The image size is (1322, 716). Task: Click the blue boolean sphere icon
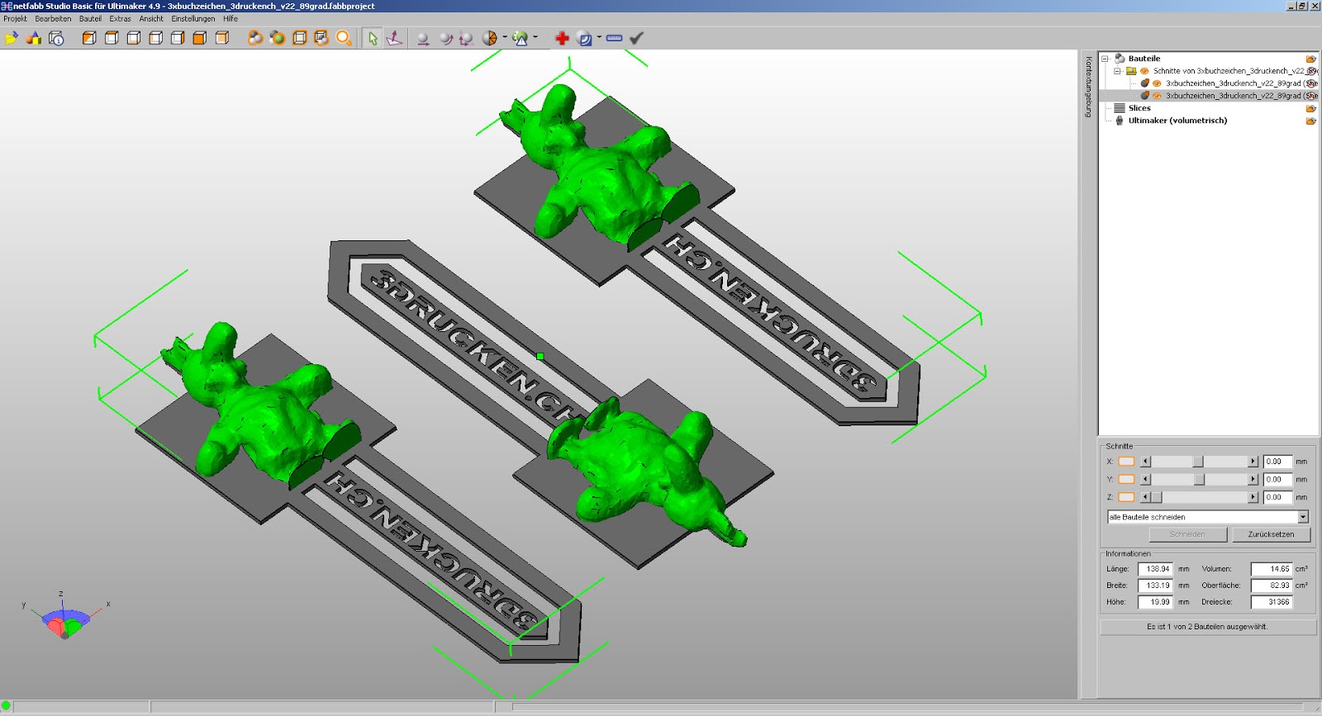(x=584, y=38)
